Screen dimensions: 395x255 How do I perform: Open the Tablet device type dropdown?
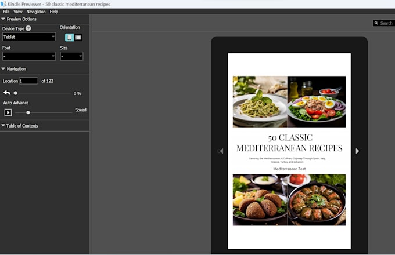click(x=29, y=37)
